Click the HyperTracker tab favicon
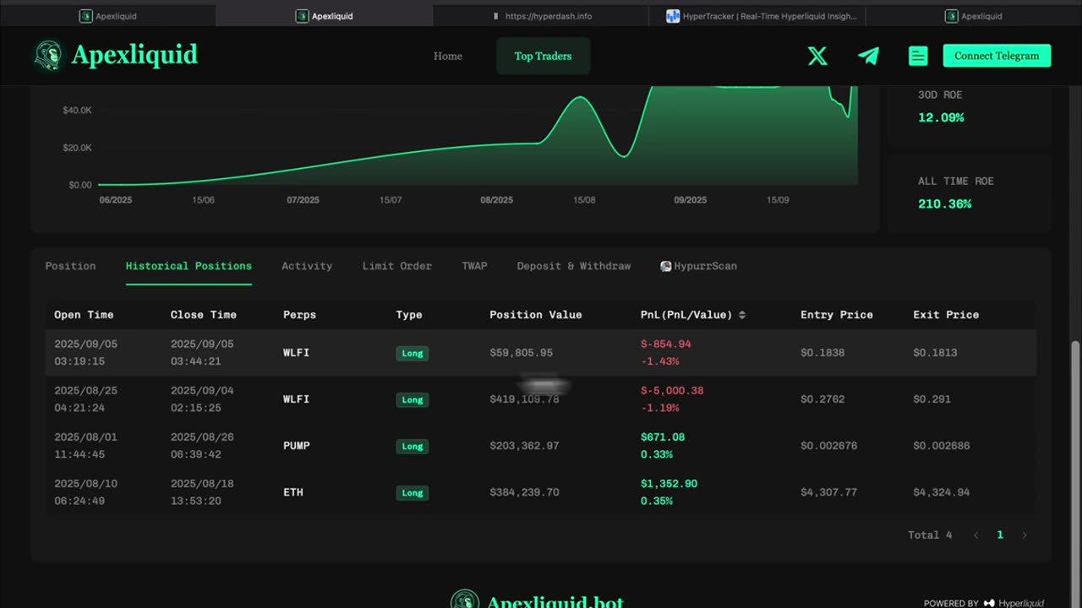This screenshot has width=1082, height=608. 673,16
